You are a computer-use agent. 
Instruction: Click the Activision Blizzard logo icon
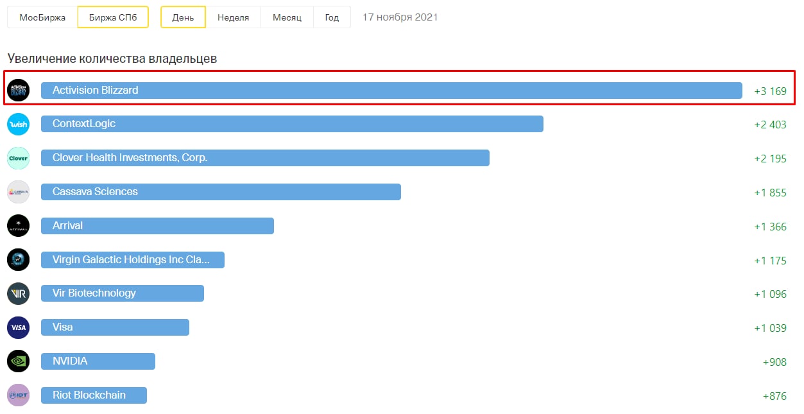coord(18,90)
